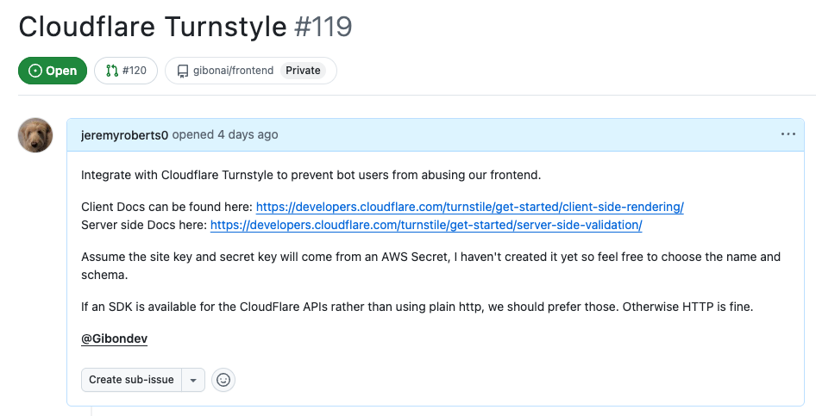Open the linked pull request #120

[x=125, y=71]
